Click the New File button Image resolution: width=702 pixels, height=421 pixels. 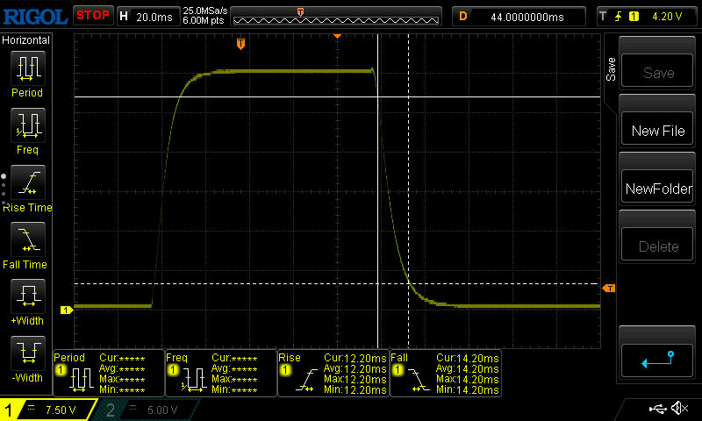click(x=657, y=130)
